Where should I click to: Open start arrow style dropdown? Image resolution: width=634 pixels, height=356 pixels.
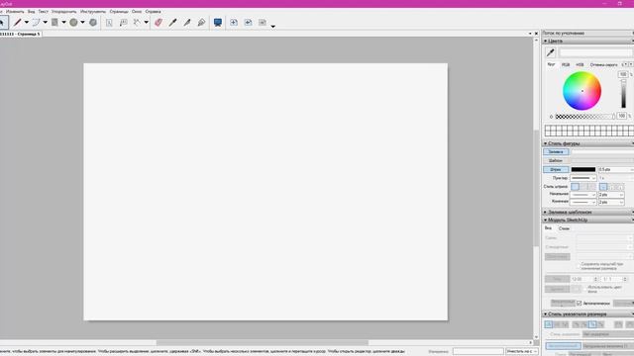coord(583,195)
